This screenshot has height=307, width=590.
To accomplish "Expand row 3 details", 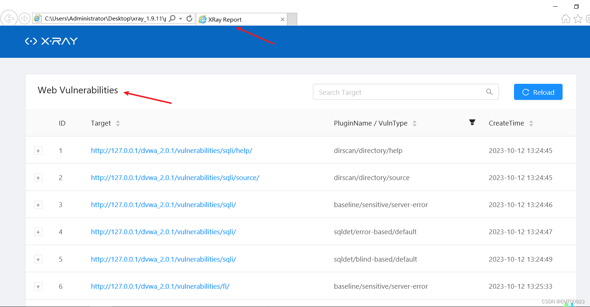I will [38, 205].
